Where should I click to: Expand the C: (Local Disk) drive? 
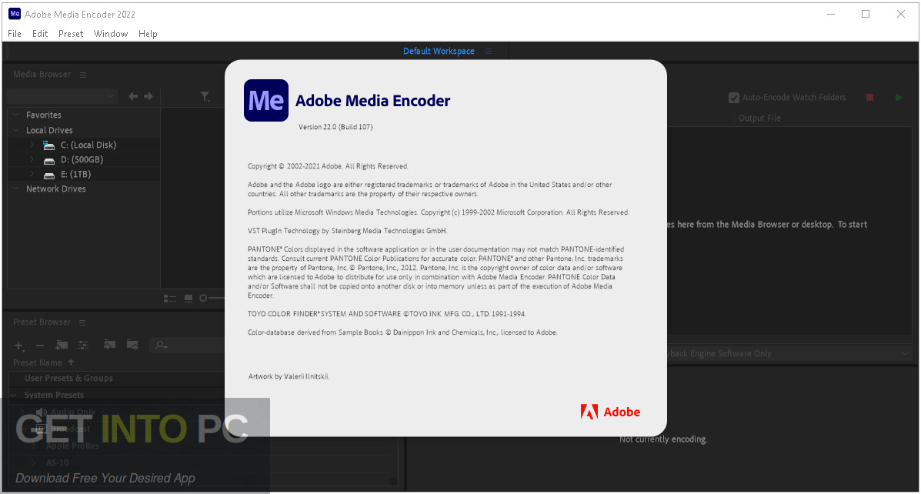point(32,145)
